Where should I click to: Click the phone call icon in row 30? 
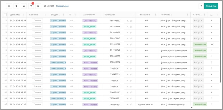(128, 75)
